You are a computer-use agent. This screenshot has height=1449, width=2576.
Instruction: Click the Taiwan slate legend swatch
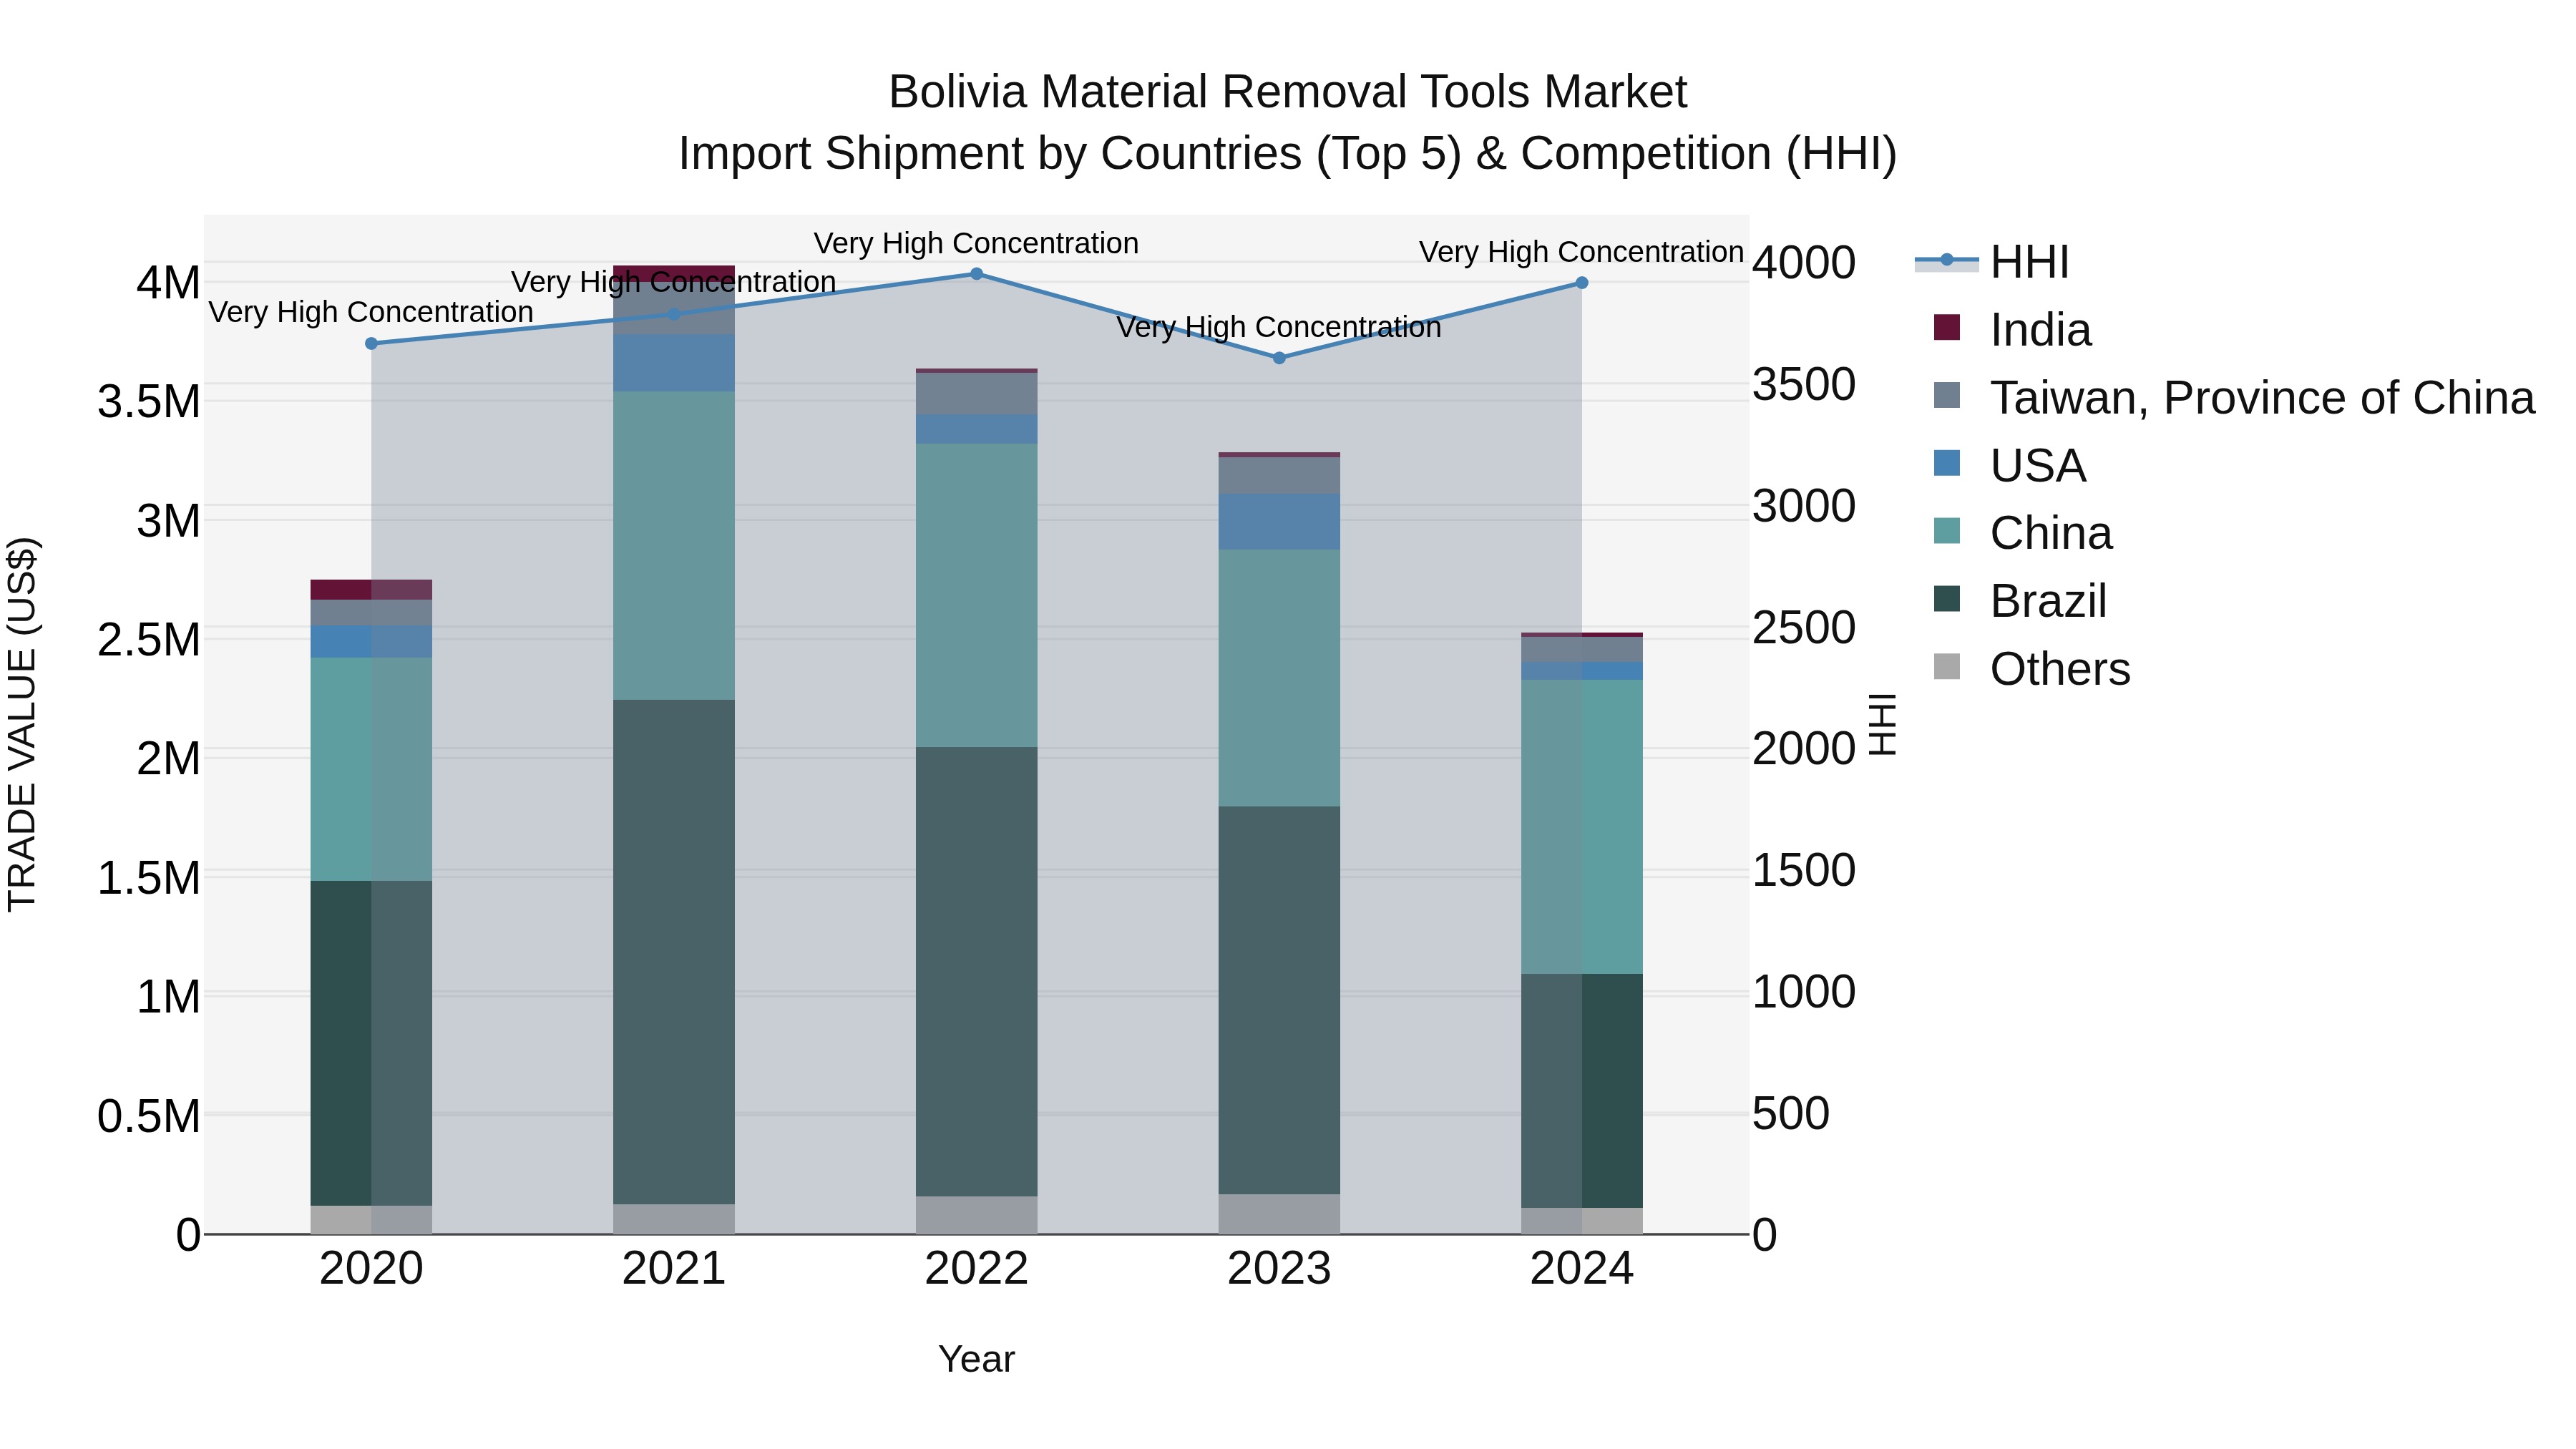(1947, 395)
